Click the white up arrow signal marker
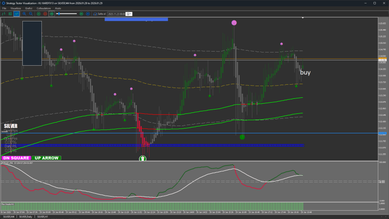The height and width of the screenshot is (219, 389). [142, 159]
